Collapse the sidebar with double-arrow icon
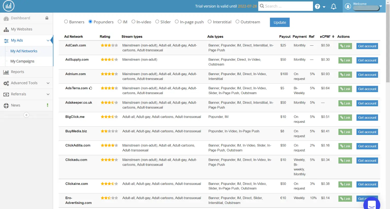This screenshot has height=209, width=390. pyautogui.click(x=26, y=115)
